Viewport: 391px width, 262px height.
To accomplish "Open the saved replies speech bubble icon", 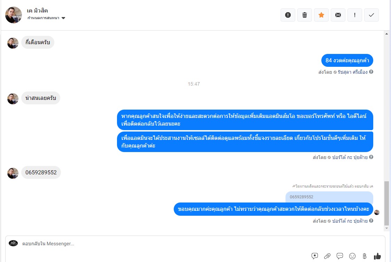I will click(339, 256).
